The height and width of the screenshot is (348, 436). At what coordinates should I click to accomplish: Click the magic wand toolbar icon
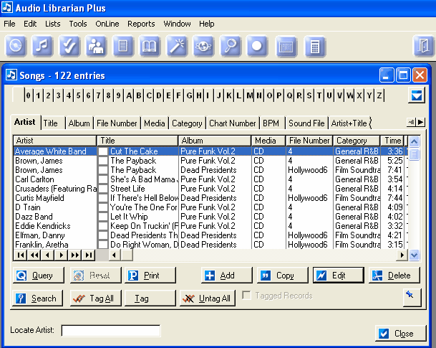[177, 46]
